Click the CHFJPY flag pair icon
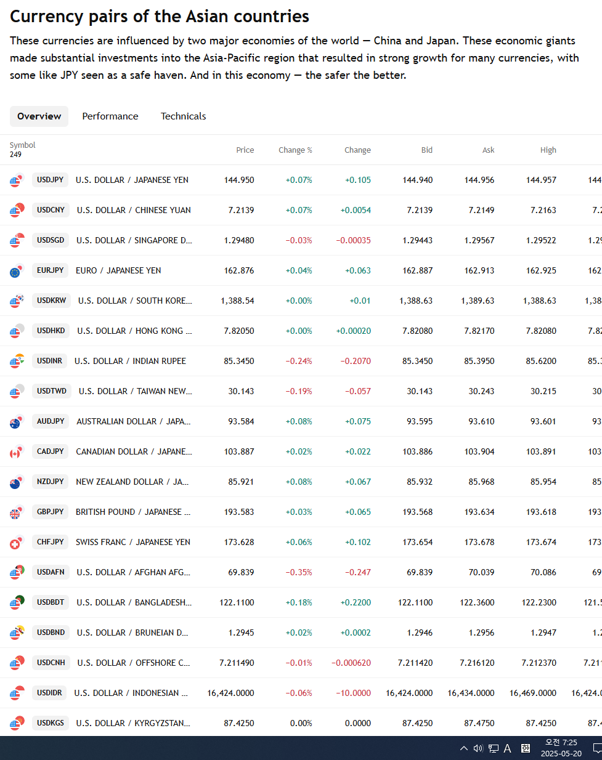Screen dimensions: 602x760 (x=17, y=543)
